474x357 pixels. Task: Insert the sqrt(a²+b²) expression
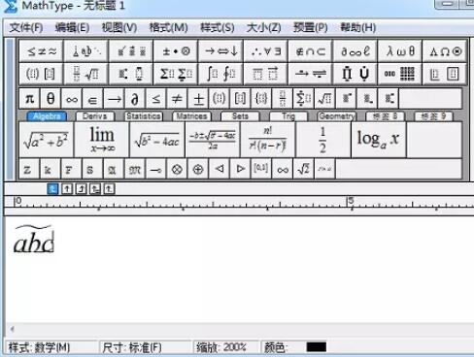(x=46, y=140)
